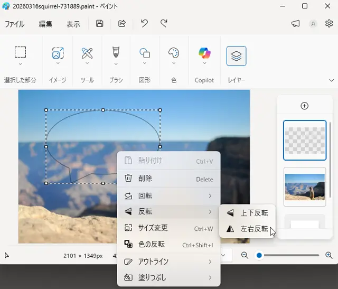Toggle the Layers panel button
Screen dimensions: 338x289
click(236, 56)
